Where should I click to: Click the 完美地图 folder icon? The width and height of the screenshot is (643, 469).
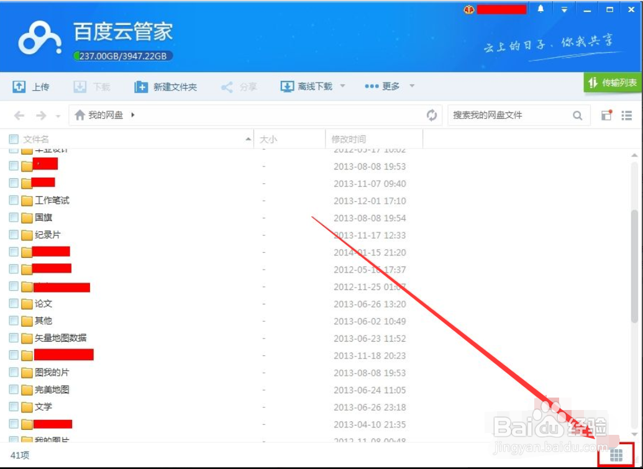pyautogui.click(x=27, y=390)
